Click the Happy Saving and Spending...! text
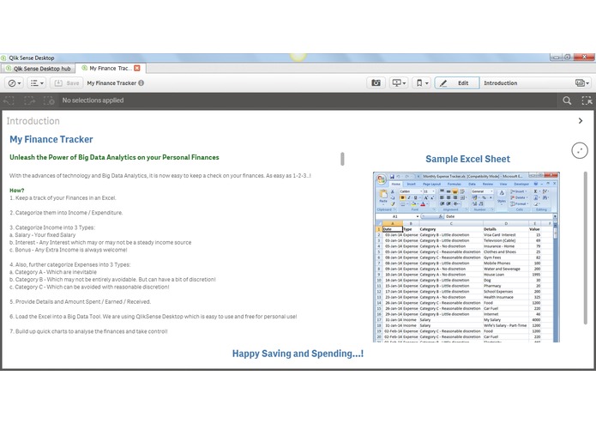 coord(298,354)
